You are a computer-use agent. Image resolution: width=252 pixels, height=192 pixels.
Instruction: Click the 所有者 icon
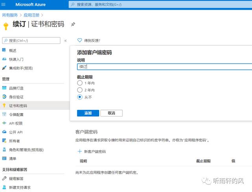coord(4,141)
